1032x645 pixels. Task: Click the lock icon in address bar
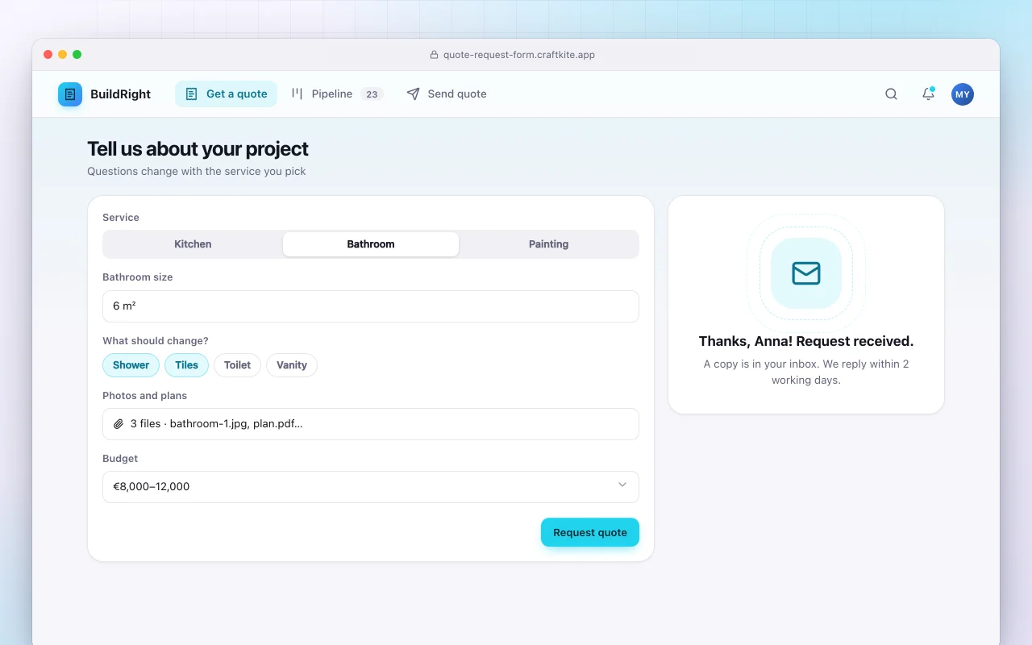click(x=434, y=55)
